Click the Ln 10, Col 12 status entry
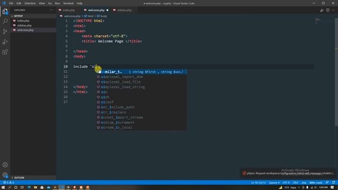The image size is (338, 190). coord(258,183)
